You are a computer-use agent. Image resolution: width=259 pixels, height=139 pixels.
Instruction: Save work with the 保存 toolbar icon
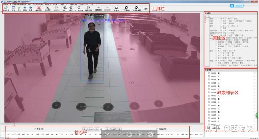pyautogui.click(x=14, y=8)
